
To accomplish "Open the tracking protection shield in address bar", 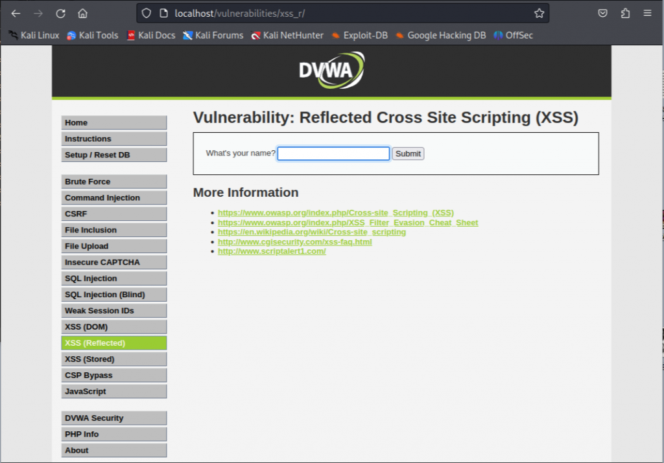I will [147, 12].
